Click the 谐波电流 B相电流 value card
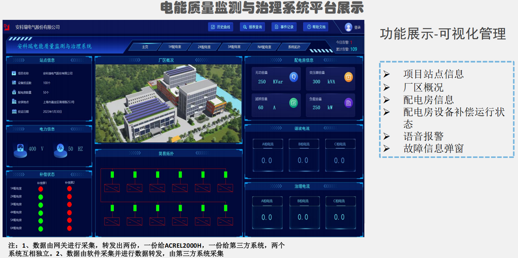518x258 pixels. 304,155
